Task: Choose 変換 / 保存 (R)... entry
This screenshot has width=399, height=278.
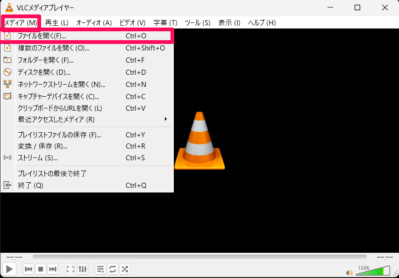Action: coord(87,146)
